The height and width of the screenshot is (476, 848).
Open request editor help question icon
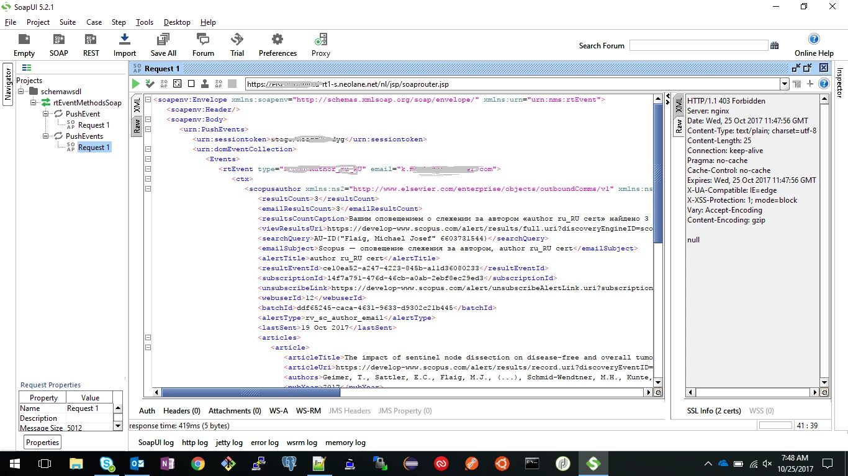point(824,84)
